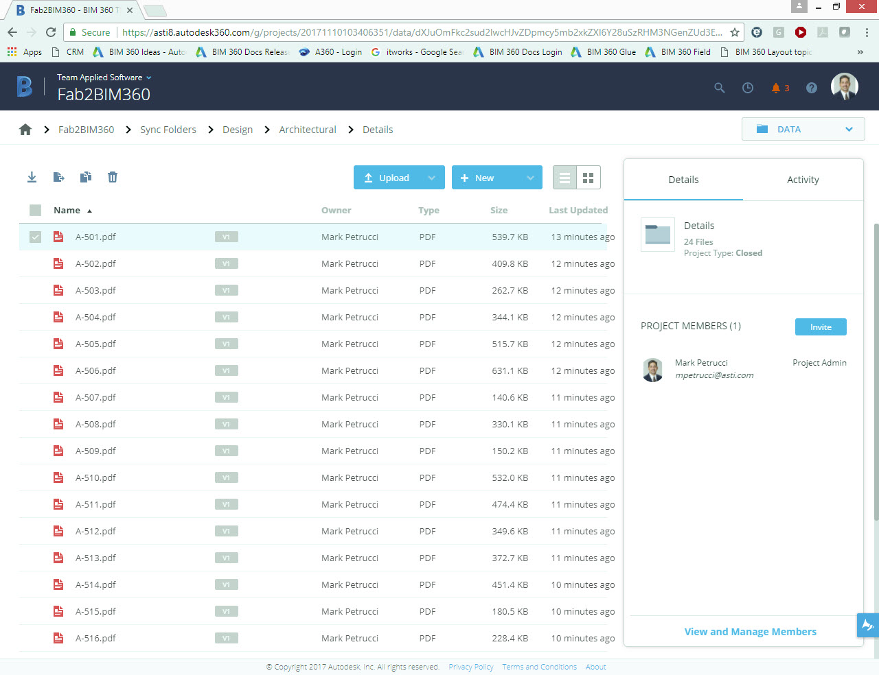
Task: Open Chrome menu three dots
Action: click(867, 32)
